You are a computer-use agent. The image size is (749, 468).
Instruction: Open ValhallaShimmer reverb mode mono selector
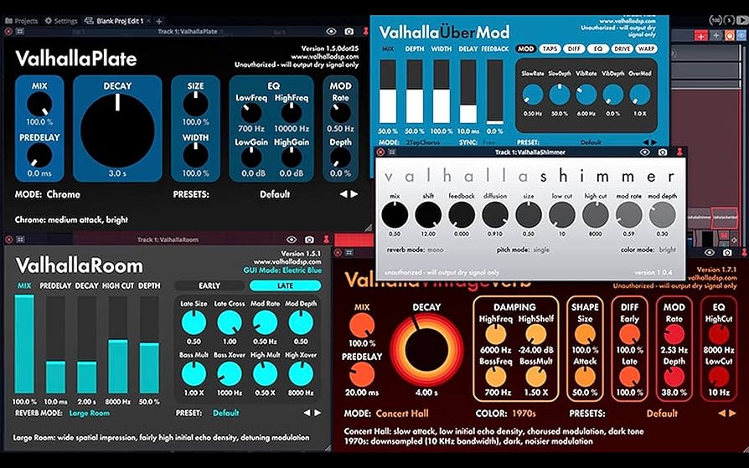coord(435,249)
